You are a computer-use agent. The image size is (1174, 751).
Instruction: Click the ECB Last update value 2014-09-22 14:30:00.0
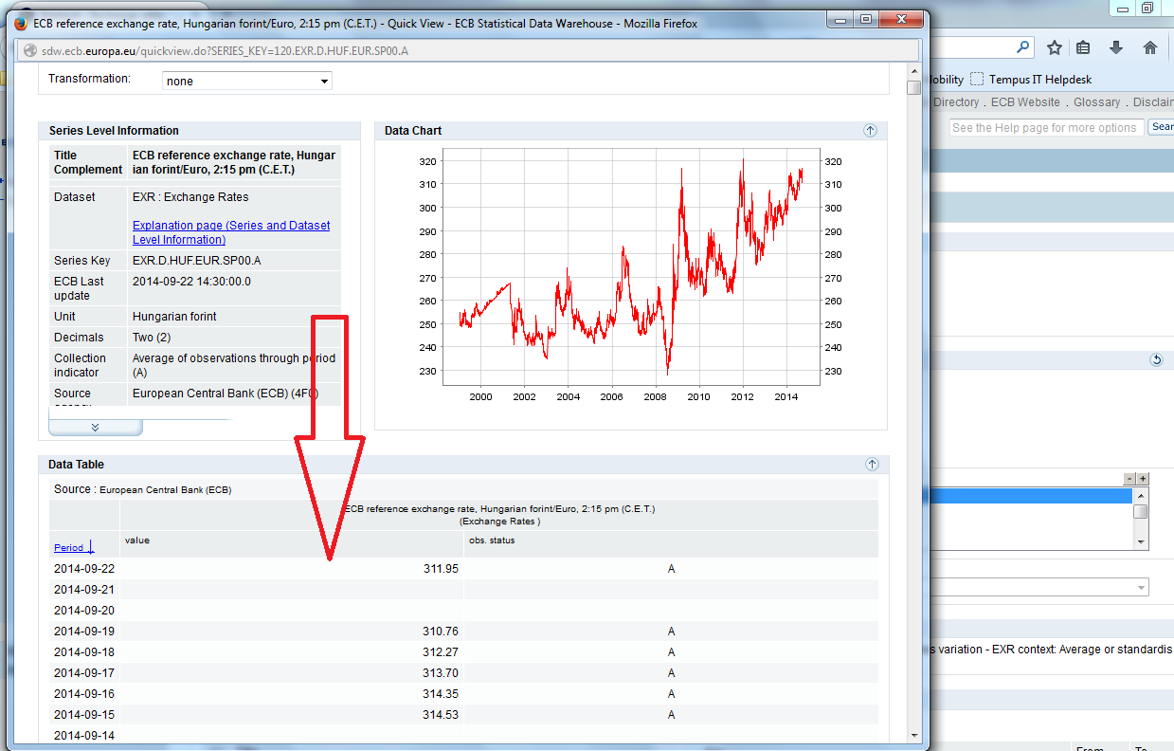point(191,282)
